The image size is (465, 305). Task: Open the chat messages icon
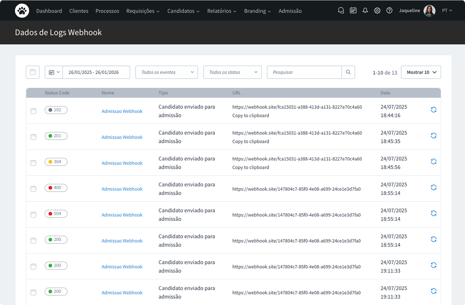pyautogui.click(x=341, y=11)
